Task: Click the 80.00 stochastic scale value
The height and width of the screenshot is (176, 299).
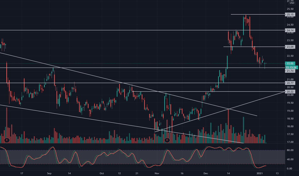Action: click(290, 150)
